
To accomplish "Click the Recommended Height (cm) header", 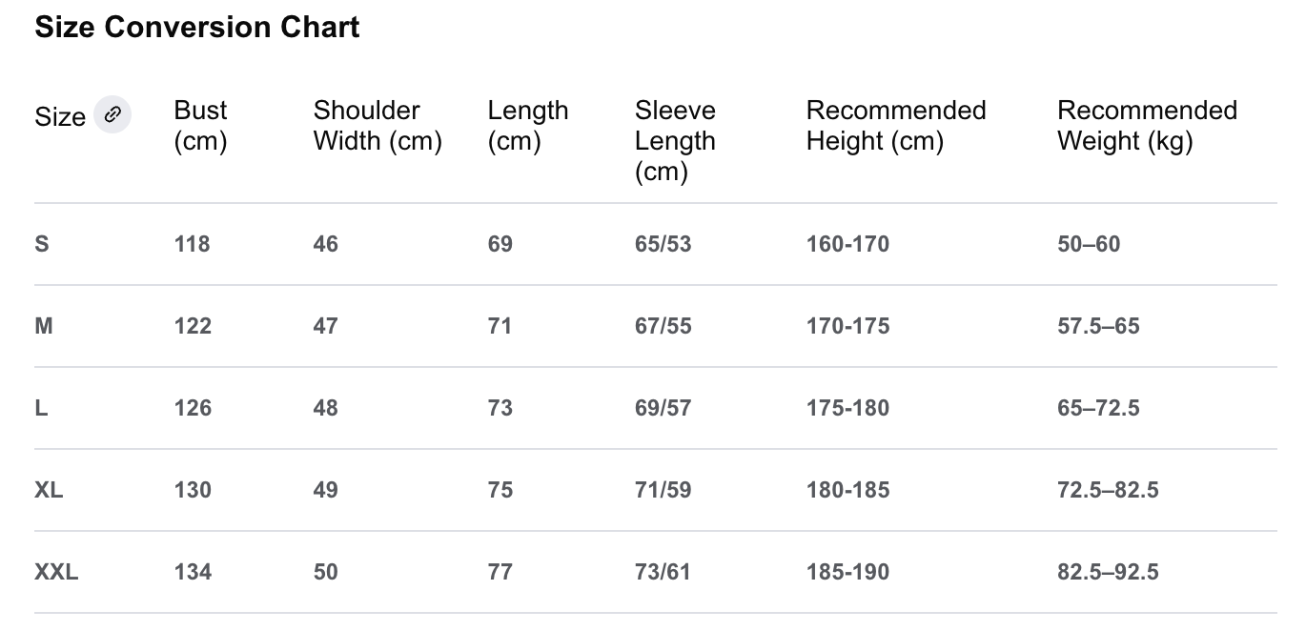I will pyautogui.click(x=895, y=126).
